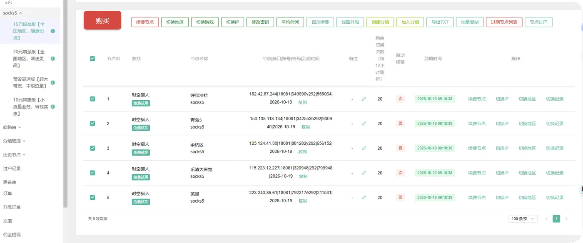Open the 过期节点列表 button
The image size is (583, 243).
[x=504, y=22]
